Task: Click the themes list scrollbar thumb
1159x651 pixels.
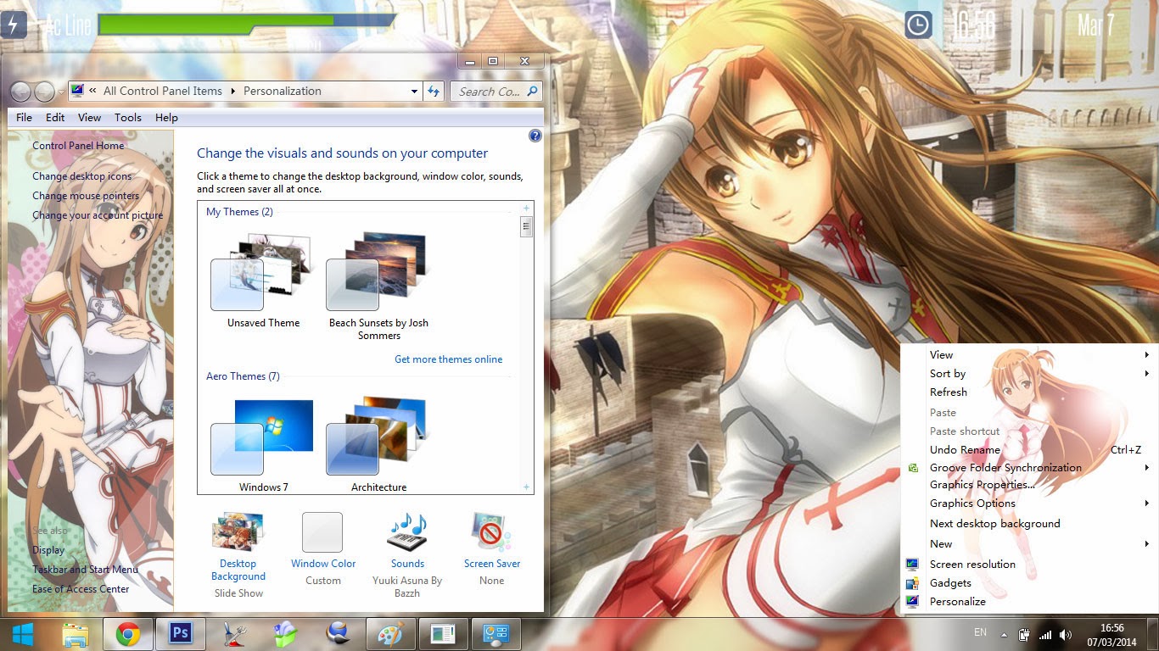Action: tap(527, 226)
